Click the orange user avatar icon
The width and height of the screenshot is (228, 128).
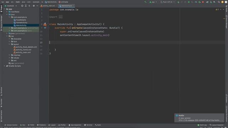pyautogui.click(x=222, y=2)
